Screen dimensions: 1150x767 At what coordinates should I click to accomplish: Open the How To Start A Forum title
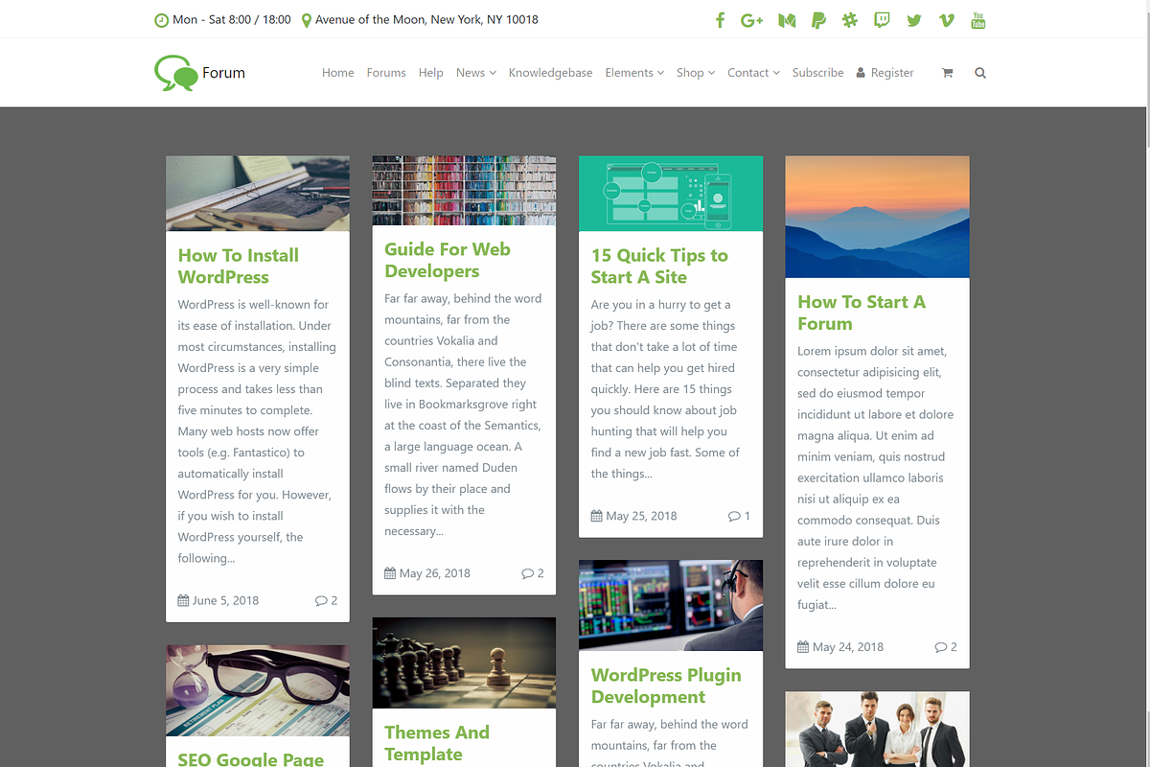click(x=862, y=313)
